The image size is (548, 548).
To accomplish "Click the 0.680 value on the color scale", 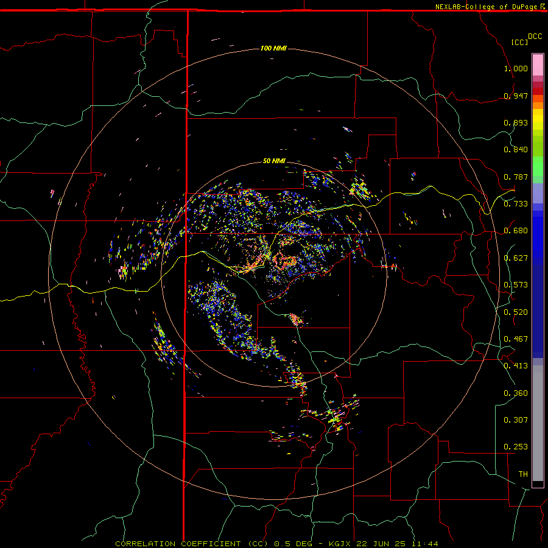I will (x=516, y=231).
